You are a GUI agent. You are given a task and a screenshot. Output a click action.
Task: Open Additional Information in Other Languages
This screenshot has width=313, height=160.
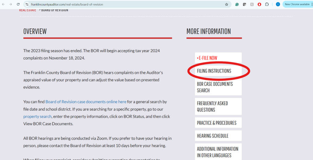pos(218,152)
